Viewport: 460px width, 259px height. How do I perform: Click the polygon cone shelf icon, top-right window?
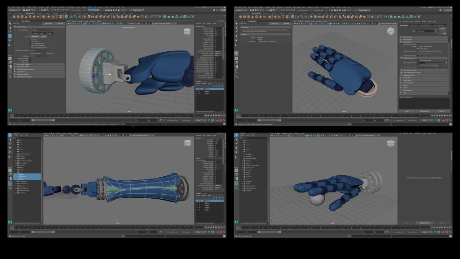point(252,17)
